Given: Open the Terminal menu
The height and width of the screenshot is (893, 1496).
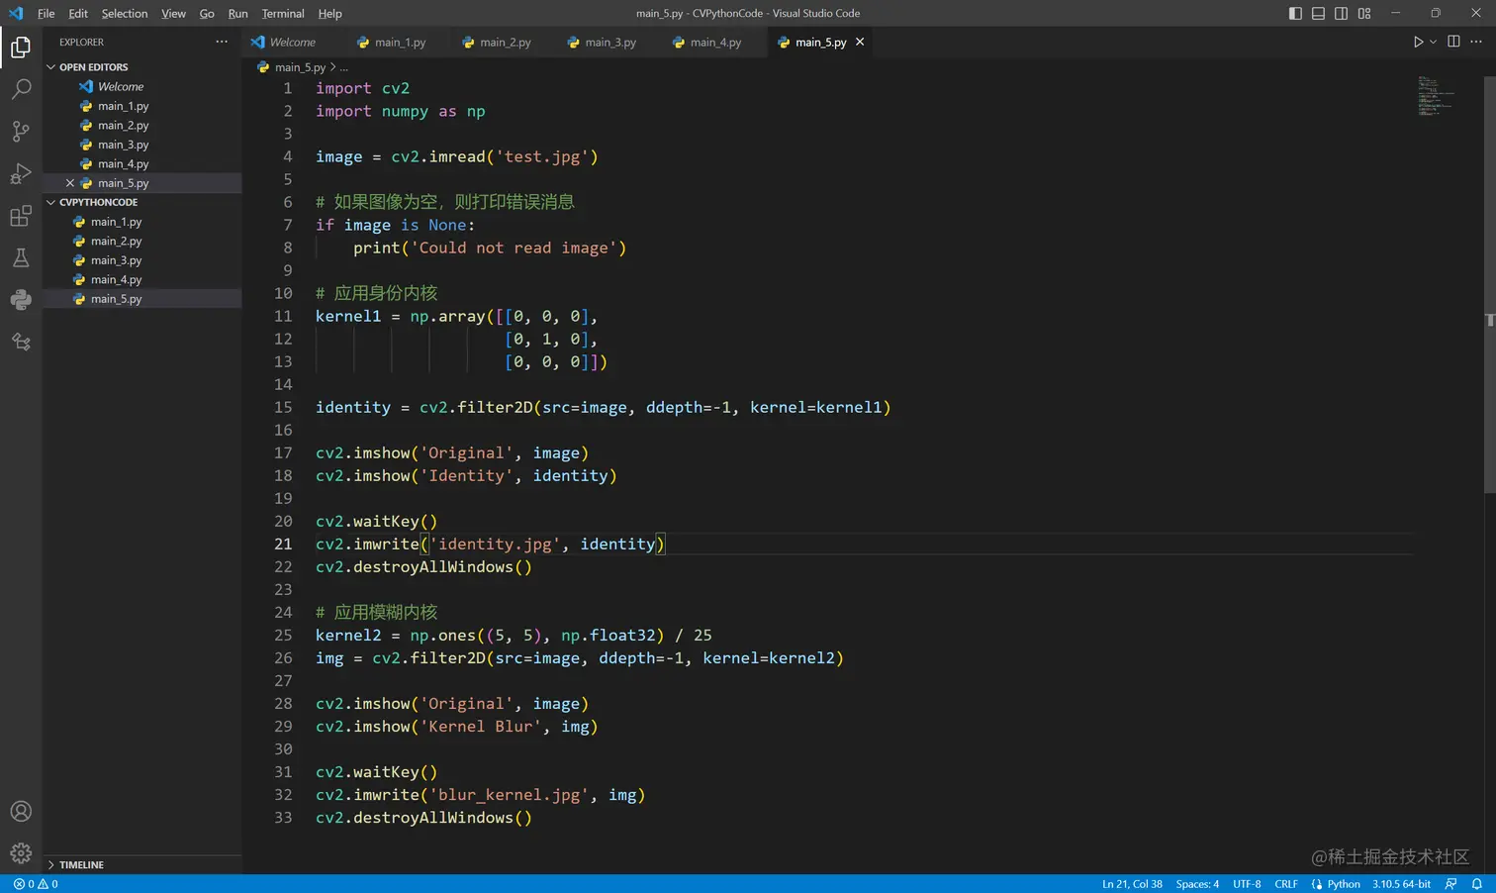Looking at the screenshot, I should tap(283, 13).
